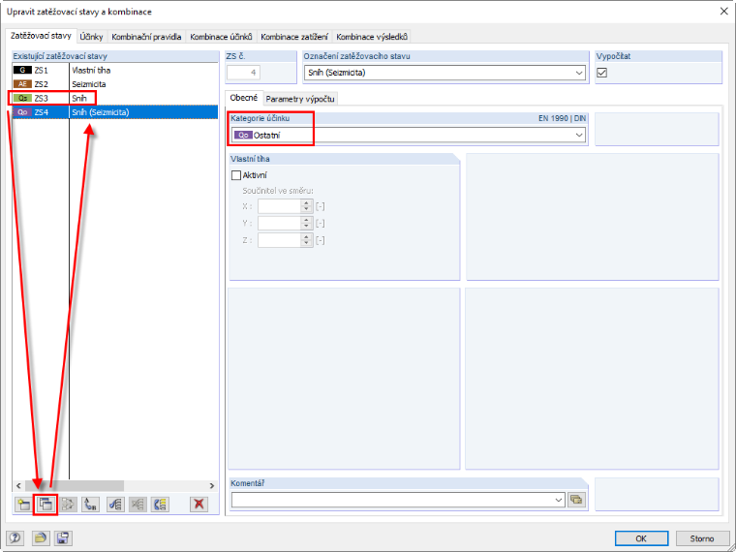Open the Účinky tab

(x=91, y=37)
